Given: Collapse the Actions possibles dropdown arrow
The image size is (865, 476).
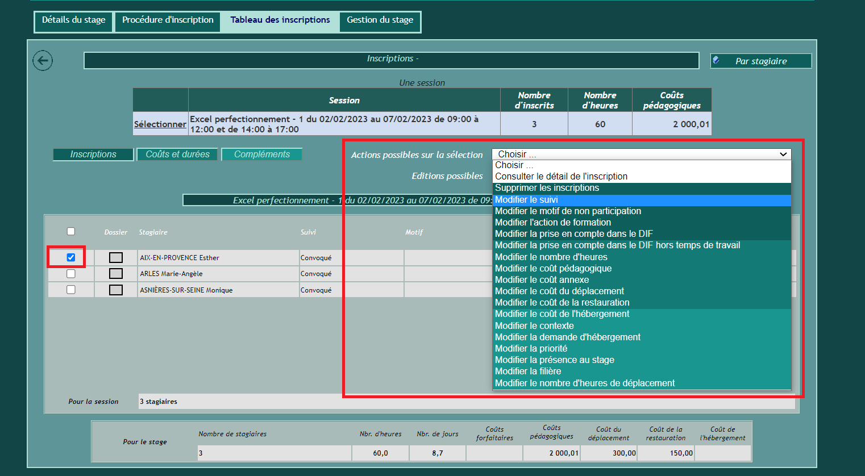Looking at the screenshot, I should (783, 155).
